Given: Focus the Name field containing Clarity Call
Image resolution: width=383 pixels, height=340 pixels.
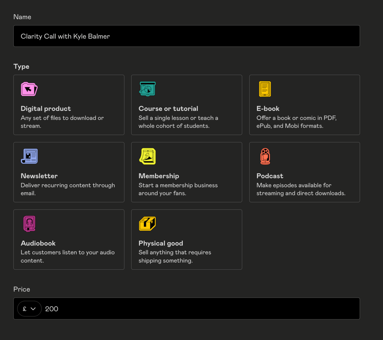Looking at the screenshot, I should pyautogui.click(x=186, y=36).
